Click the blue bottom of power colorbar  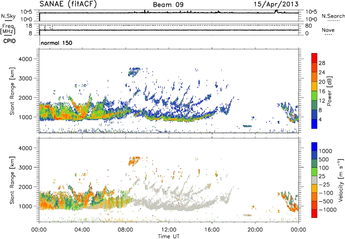[x=314, y=124]
